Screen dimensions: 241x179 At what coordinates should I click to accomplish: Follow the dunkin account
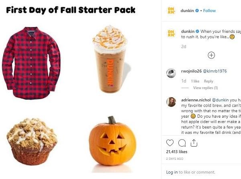pos(210,10)
